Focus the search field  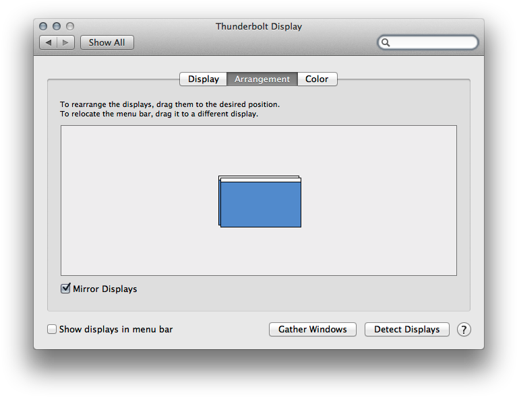click(427, 42)
